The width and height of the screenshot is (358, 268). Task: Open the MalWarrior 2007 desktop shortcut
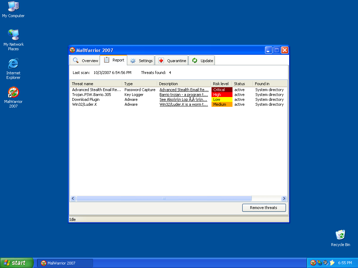[x=13, y=93]
